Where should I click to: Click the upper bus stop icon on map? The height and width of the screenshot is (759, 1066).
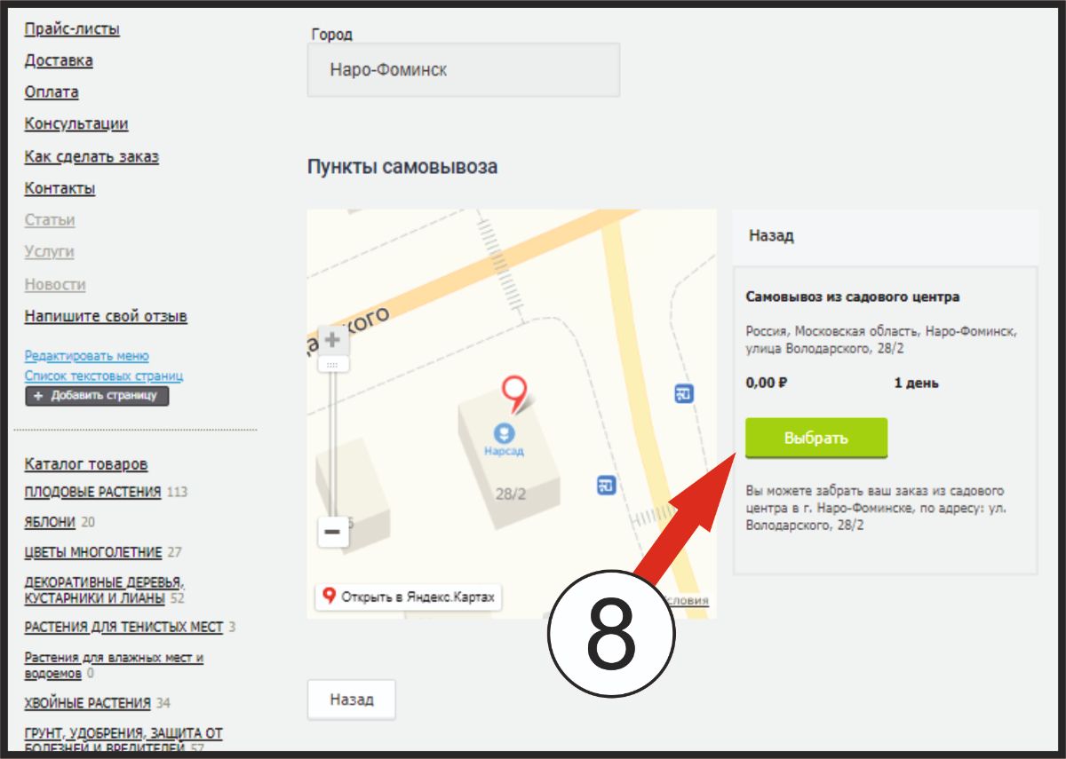683,394
